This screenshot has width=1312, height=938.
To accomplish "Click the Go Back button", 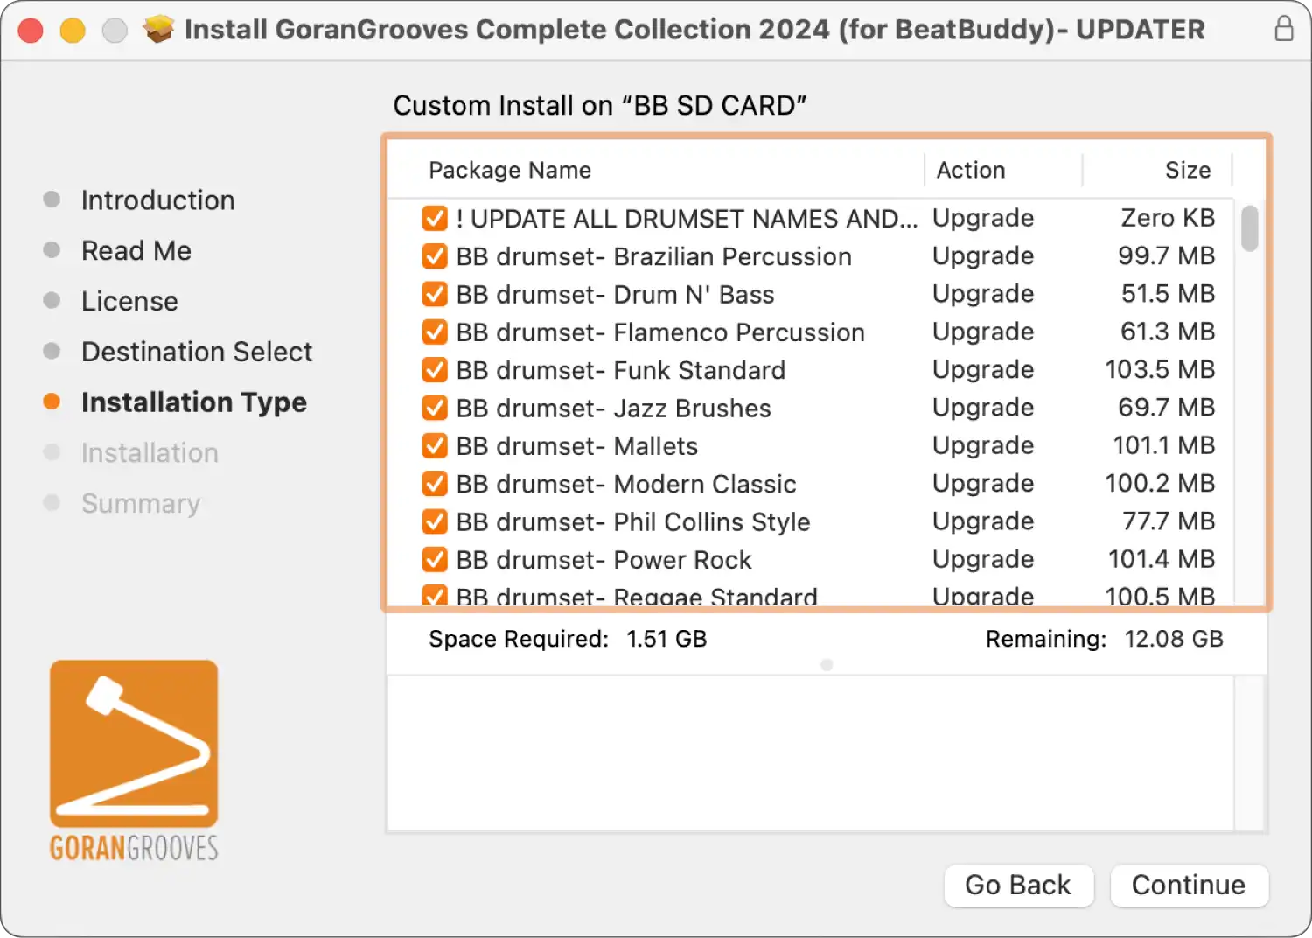I will [1018, 885].
